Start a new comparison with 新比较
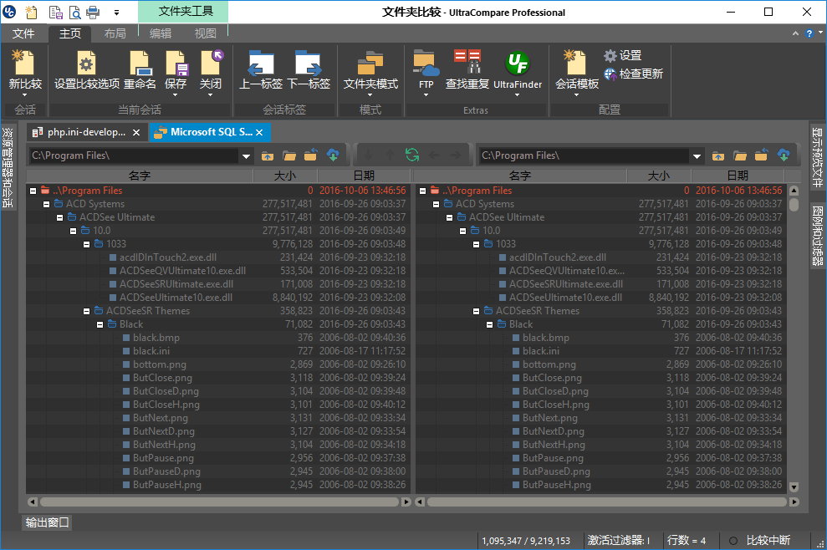 (25, 71)
